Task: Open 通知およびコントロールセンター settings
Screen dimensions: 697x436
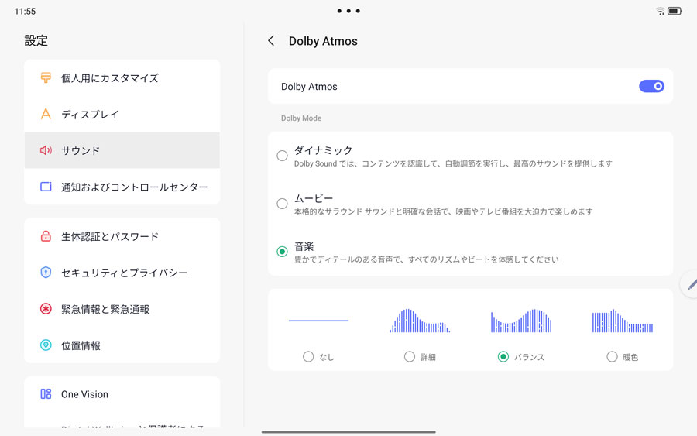Action: [x=122, y=187]
